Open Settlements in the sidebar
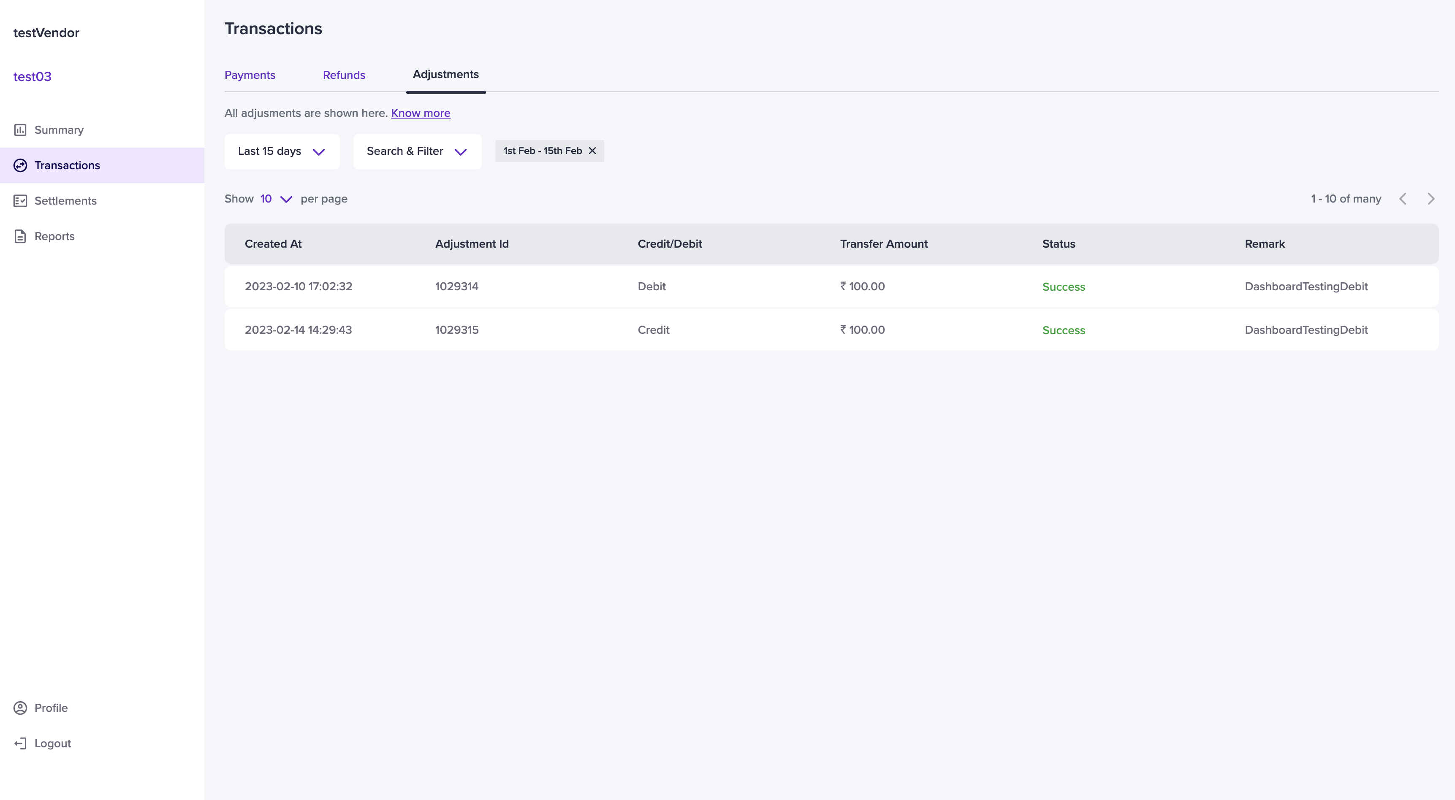Screen dimensions: 1455x800 point(65,201)
